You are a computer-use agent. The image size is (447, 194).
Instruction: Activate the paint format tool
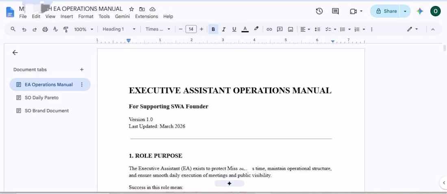pyautogui.click(x=66, y=29)
